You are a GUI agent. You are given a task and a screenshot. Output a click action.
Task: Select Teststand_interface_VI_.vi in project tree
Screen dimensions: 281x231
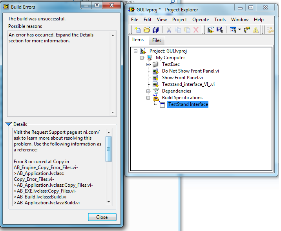[x=188, y=84]
